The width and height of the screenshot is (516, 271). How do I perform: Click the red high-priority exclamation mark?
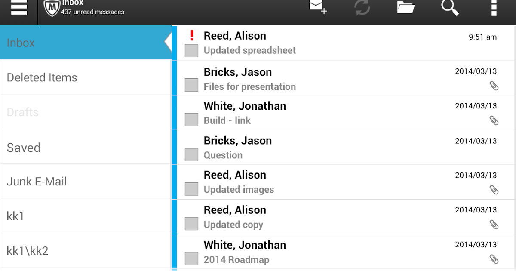click(x=192, y=36)
